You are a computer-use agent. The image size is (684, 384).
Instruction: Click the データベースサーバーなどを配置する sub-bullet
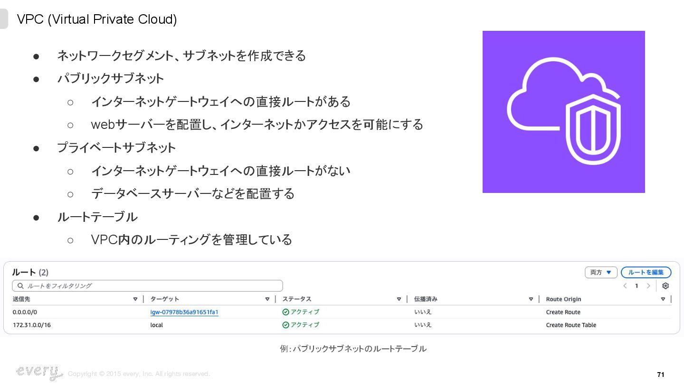193,193
